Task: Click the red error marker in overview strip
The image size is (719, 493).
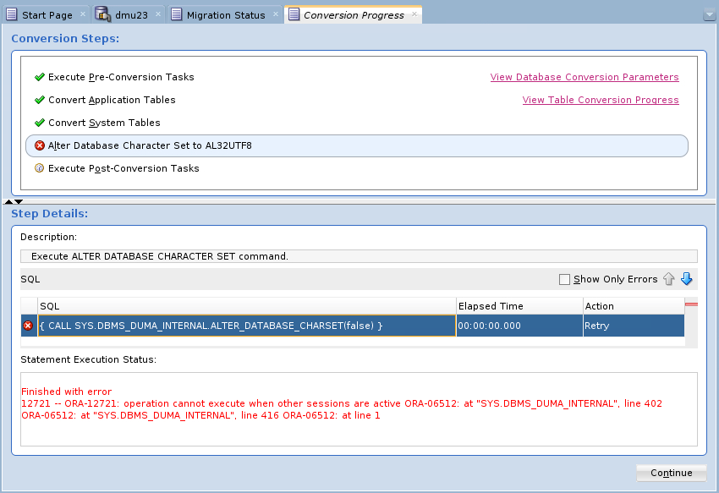Action: 691,304
